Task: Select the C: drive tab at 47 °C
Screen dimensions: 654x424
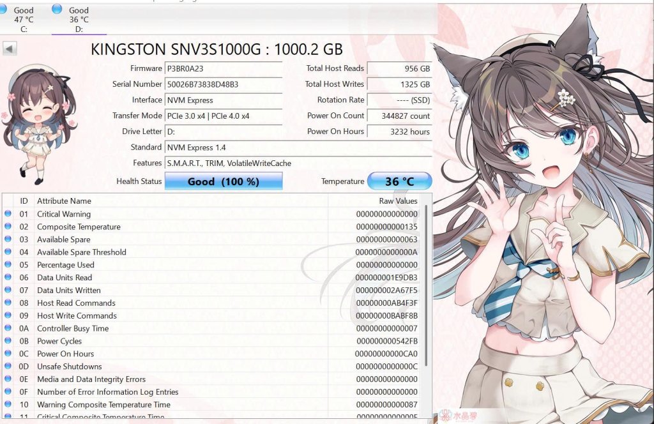Action: click(x=24, y=20)
